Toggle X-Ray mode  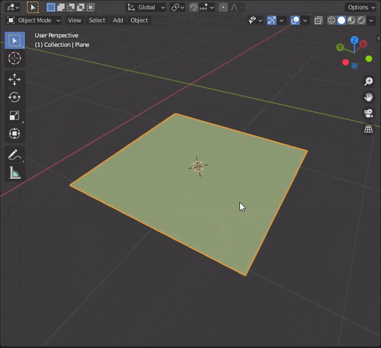[318, 20]
